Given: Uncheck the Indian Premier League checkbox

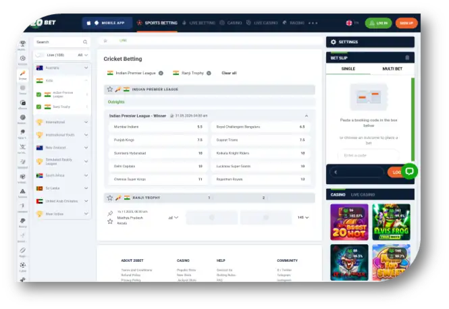Looking at the screenshot, I should [38, 94].
